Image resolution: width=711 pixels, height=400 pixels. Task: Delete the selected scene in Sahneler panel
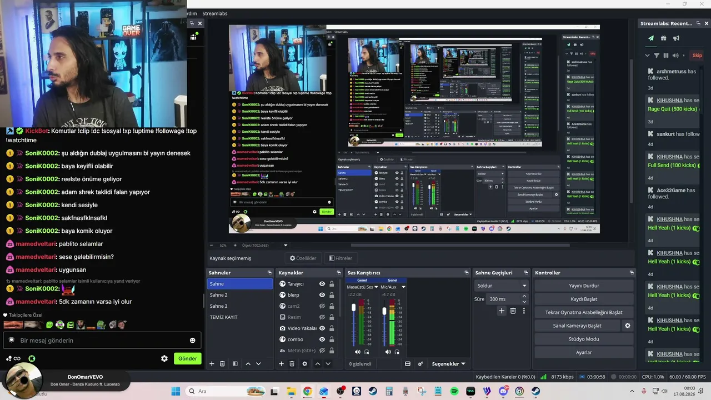click(x=222, y=364)
